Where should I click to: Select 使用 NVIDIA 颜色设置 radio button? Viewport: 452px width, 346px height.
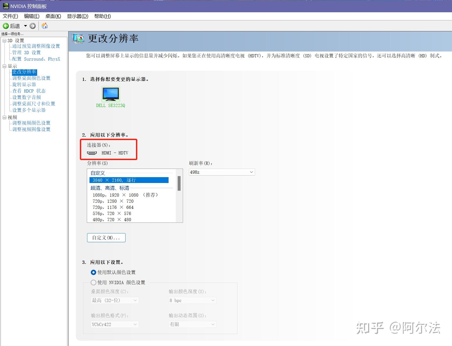coord(93,282)
